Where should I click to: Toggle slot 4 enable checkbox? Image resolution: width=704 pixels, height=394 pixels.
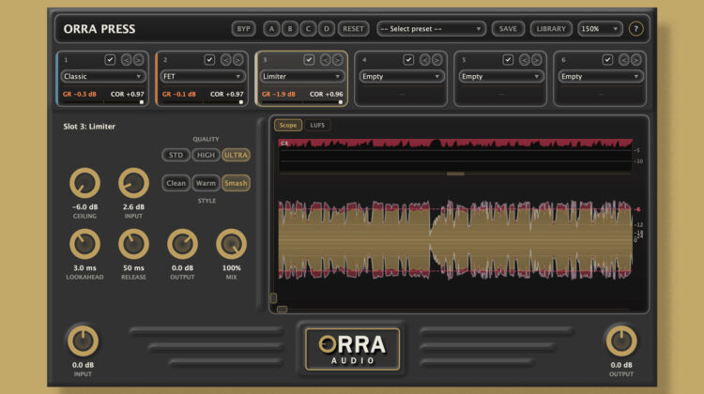408,59
